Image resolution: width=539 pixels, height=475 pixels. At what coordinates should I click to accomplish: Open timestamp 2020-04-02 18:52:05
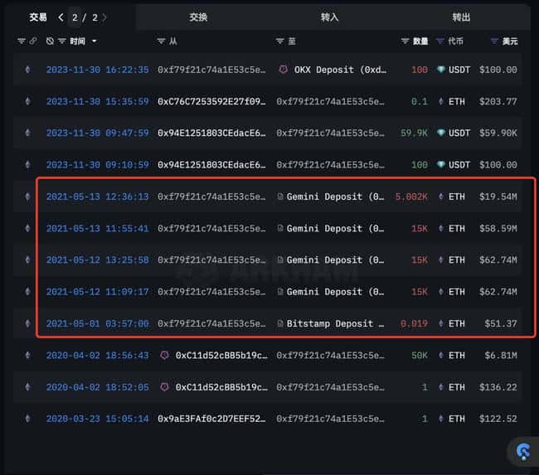pos(98,387)
